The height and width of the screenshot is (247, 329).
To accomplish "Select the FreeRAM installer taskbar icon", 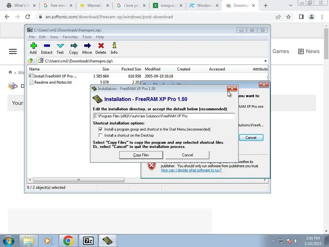I will [107, 241].
